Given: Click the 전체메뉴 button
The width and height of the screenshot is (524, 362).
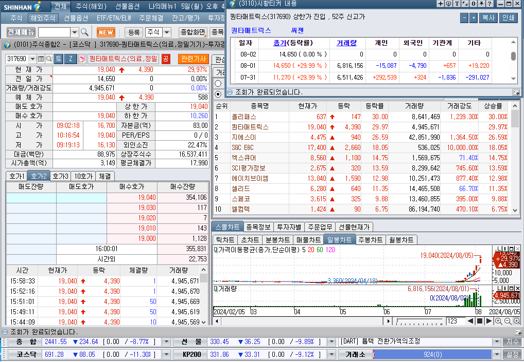Looking at the screenshot, I should coord(21,32).
